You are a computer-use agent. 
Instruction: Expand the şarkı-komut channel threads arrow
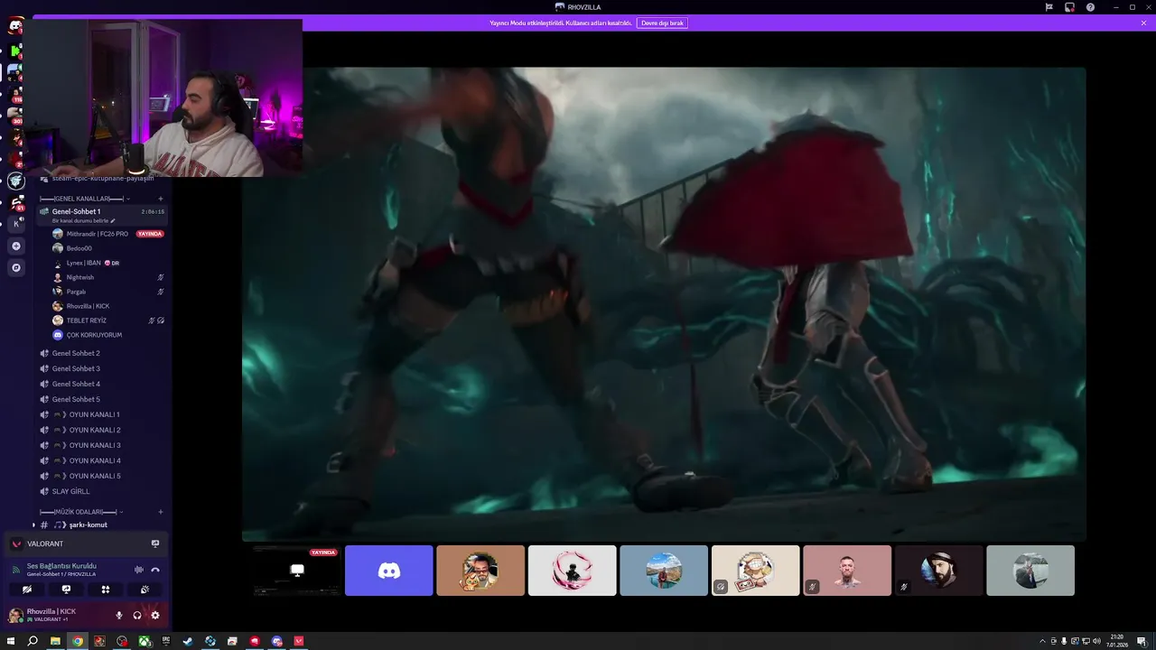[34, 525]
